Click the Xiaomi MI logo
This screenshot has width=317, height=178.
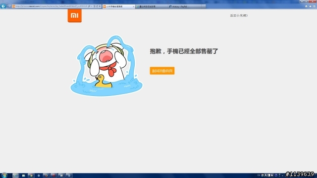(75, 15)
